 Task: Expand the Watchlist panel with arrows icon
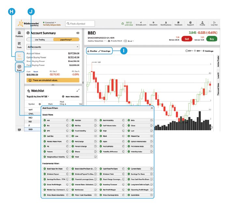click(78, 90)
